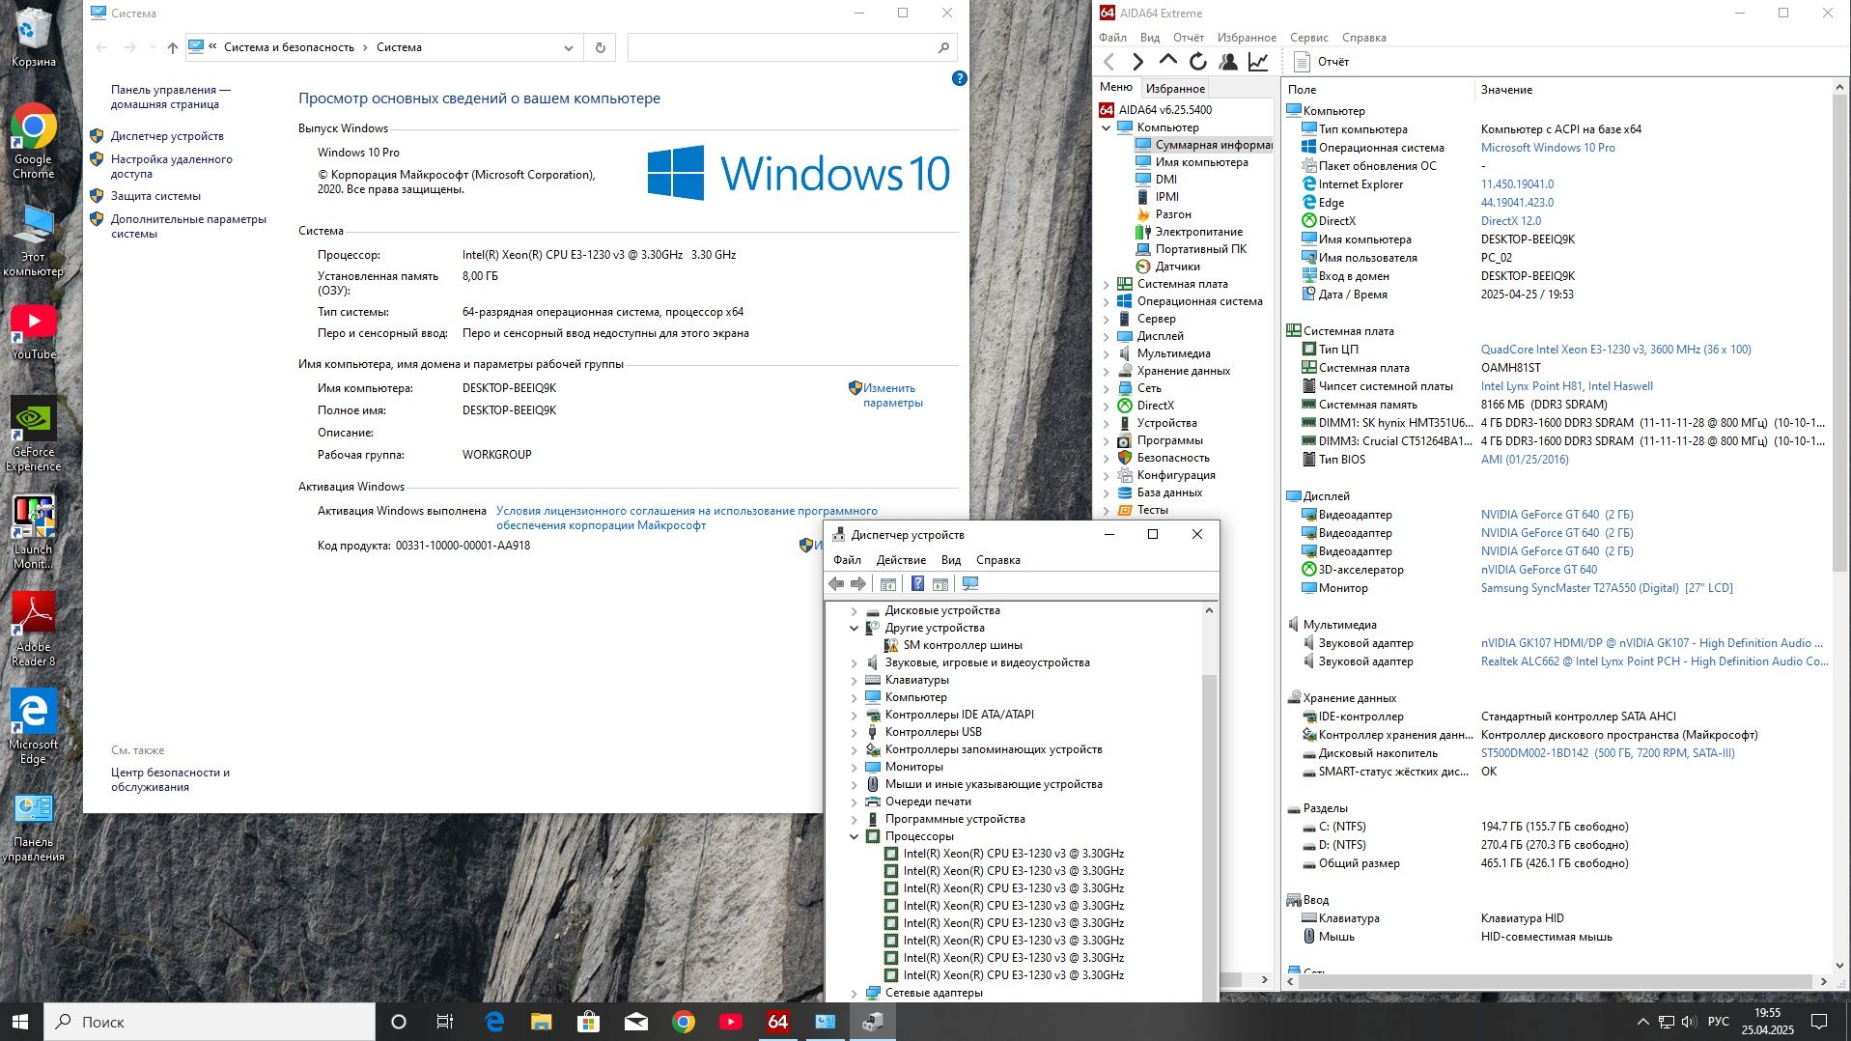Open Вид menu in Device Manager
Viewport: 1851px width, 1041px height.
pyautogui.click(x=950, y=560)
